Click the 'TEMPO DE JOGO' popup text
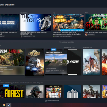 click(51, 68)
